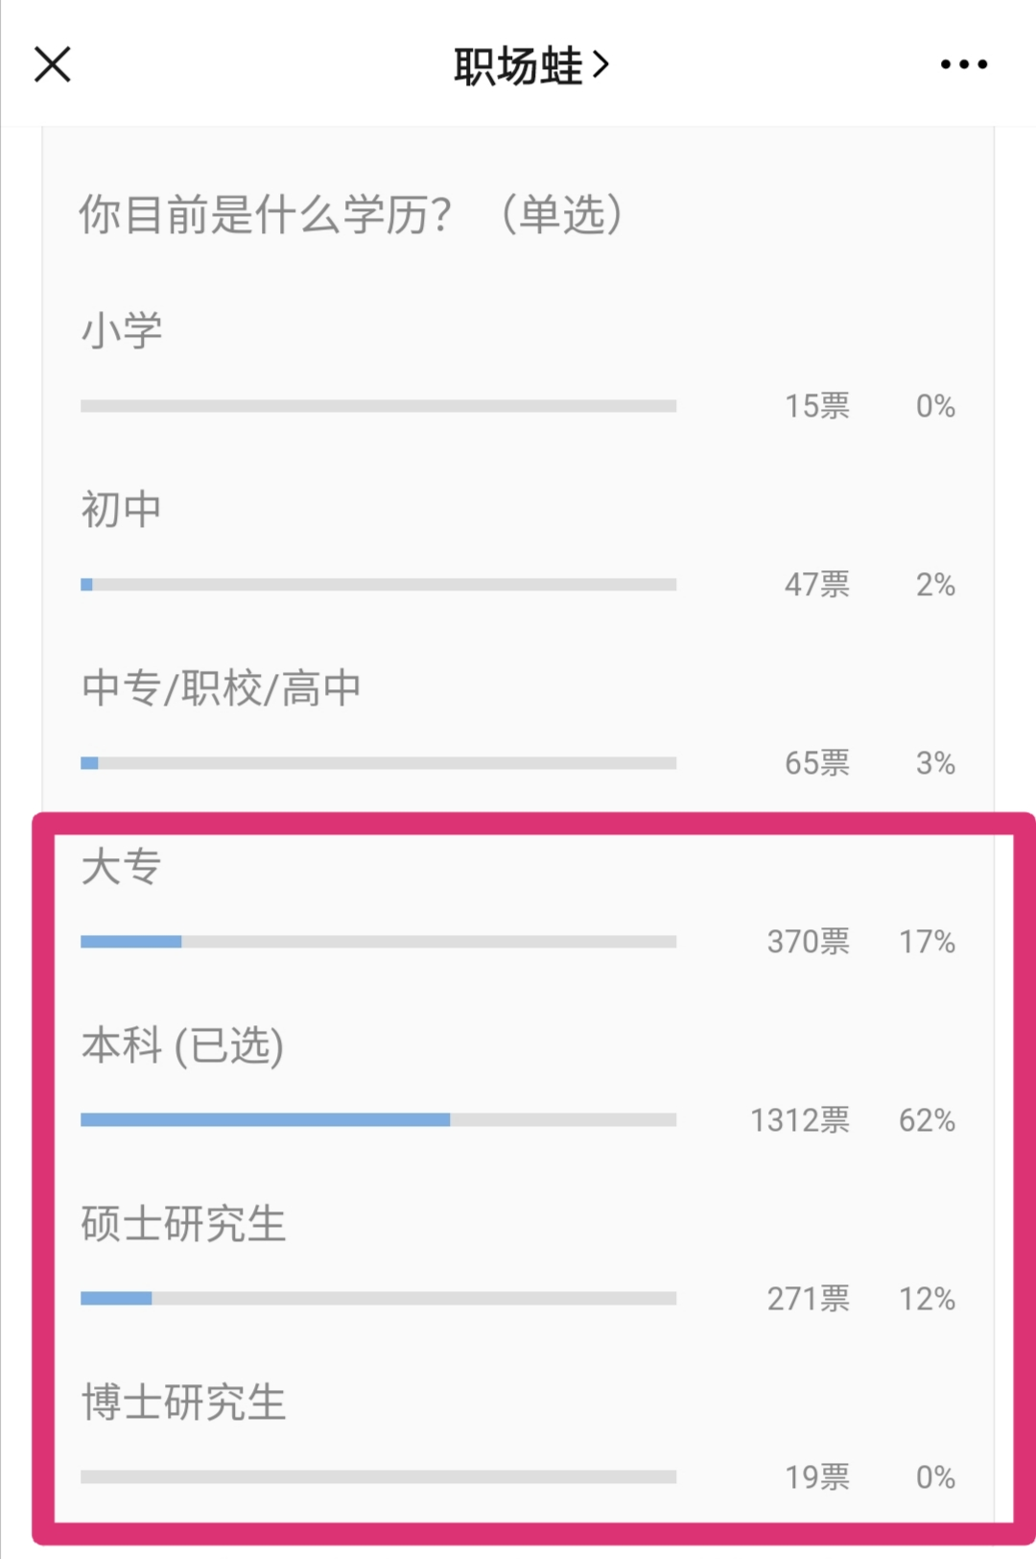Click the 65票 vote count
Image resolution: width=1036 pixels, height=1559 pixels.
[x=816, y=763]
